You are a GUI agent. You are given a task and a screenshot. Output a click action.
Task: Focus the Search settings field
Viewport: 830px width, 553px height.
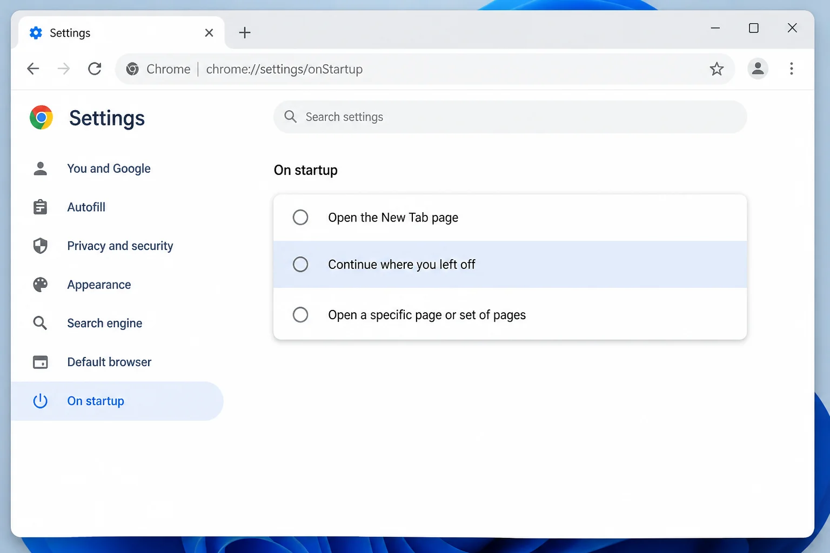point(510,117)
